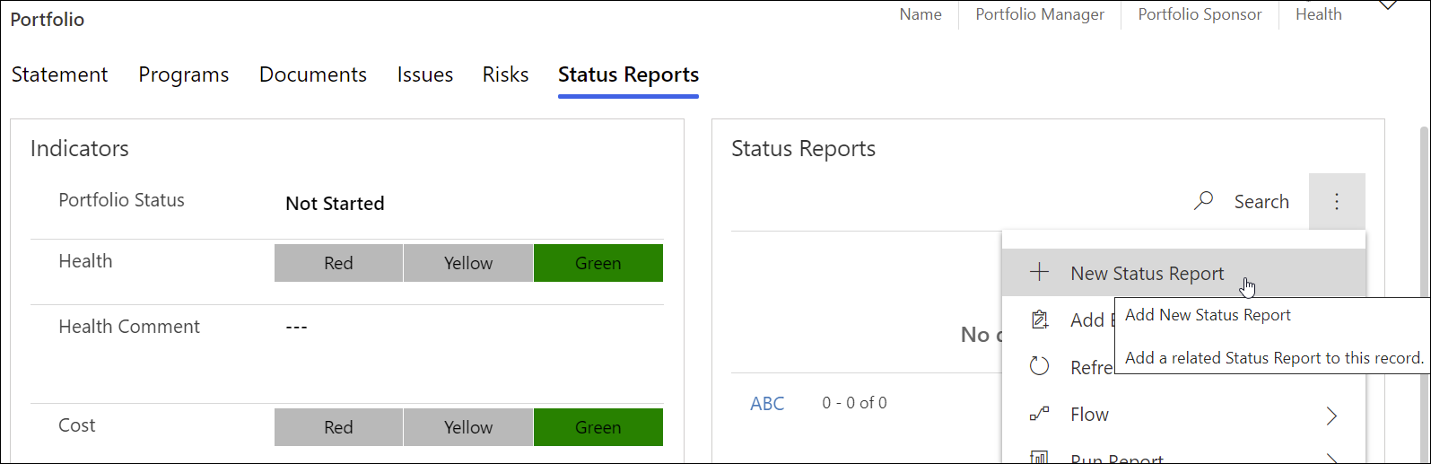Click the Search field in Status Reports
The width and height of the screenshot is (1431, 464).
1261,202
